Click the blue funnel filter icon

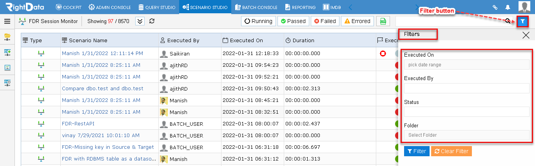tap(522, 21)
